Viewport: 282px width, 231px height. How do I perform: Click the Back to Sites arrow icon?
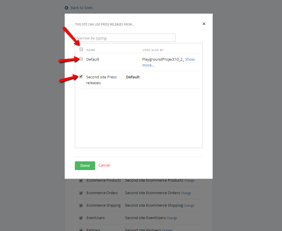(66, 8)
